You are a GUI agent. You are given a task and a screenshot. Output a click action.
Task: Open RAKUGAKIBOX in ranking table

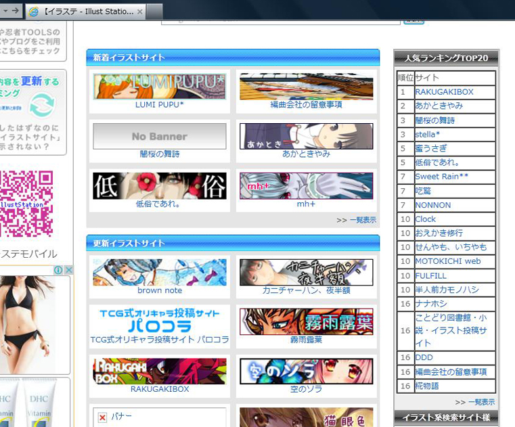[444, 92]
